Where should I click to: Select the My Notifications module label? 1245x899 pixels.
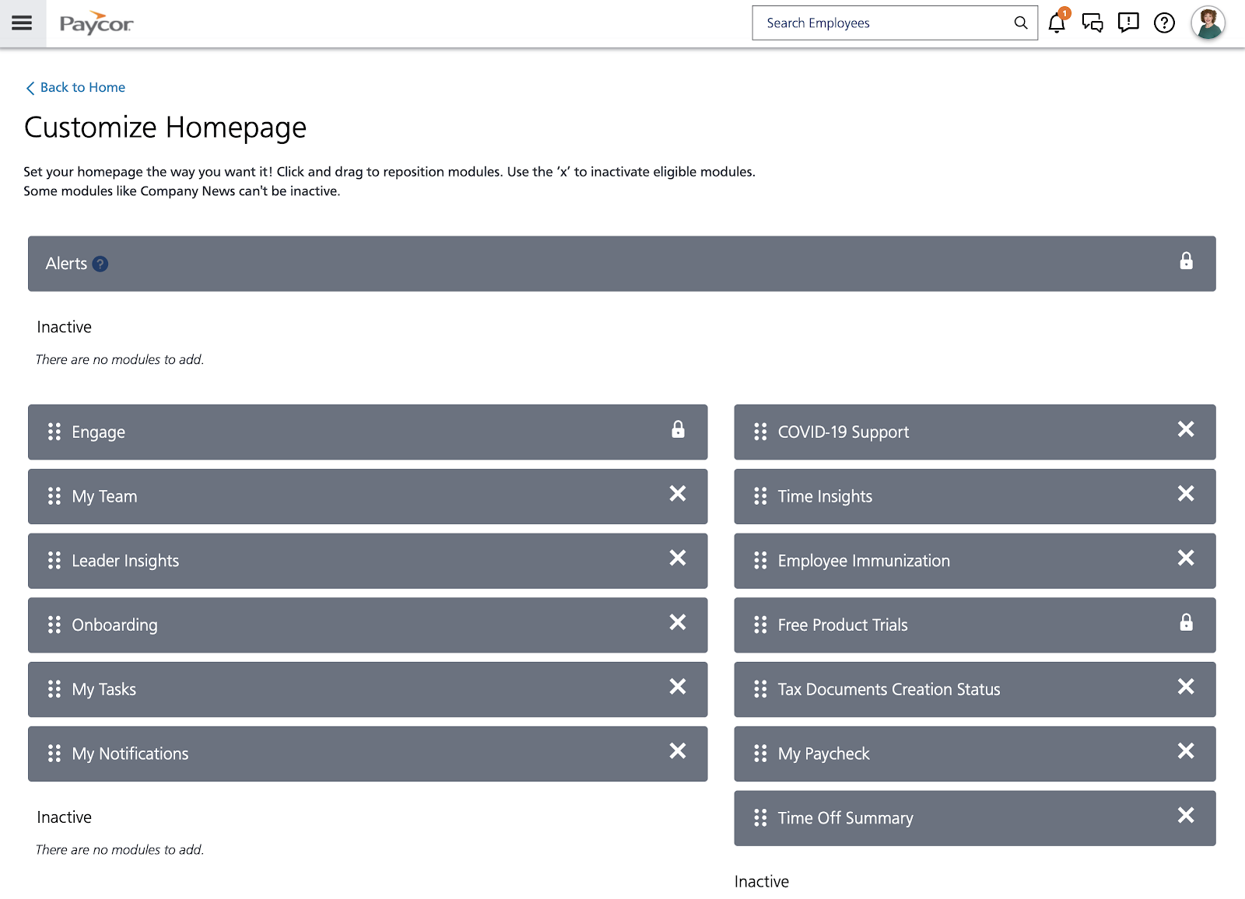click(130, 754)
